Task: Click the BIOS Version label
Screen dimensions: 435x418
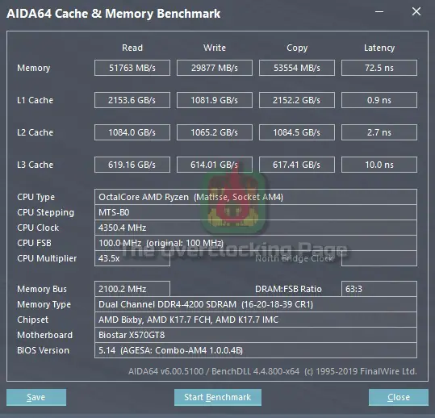Action: point(43,350)
